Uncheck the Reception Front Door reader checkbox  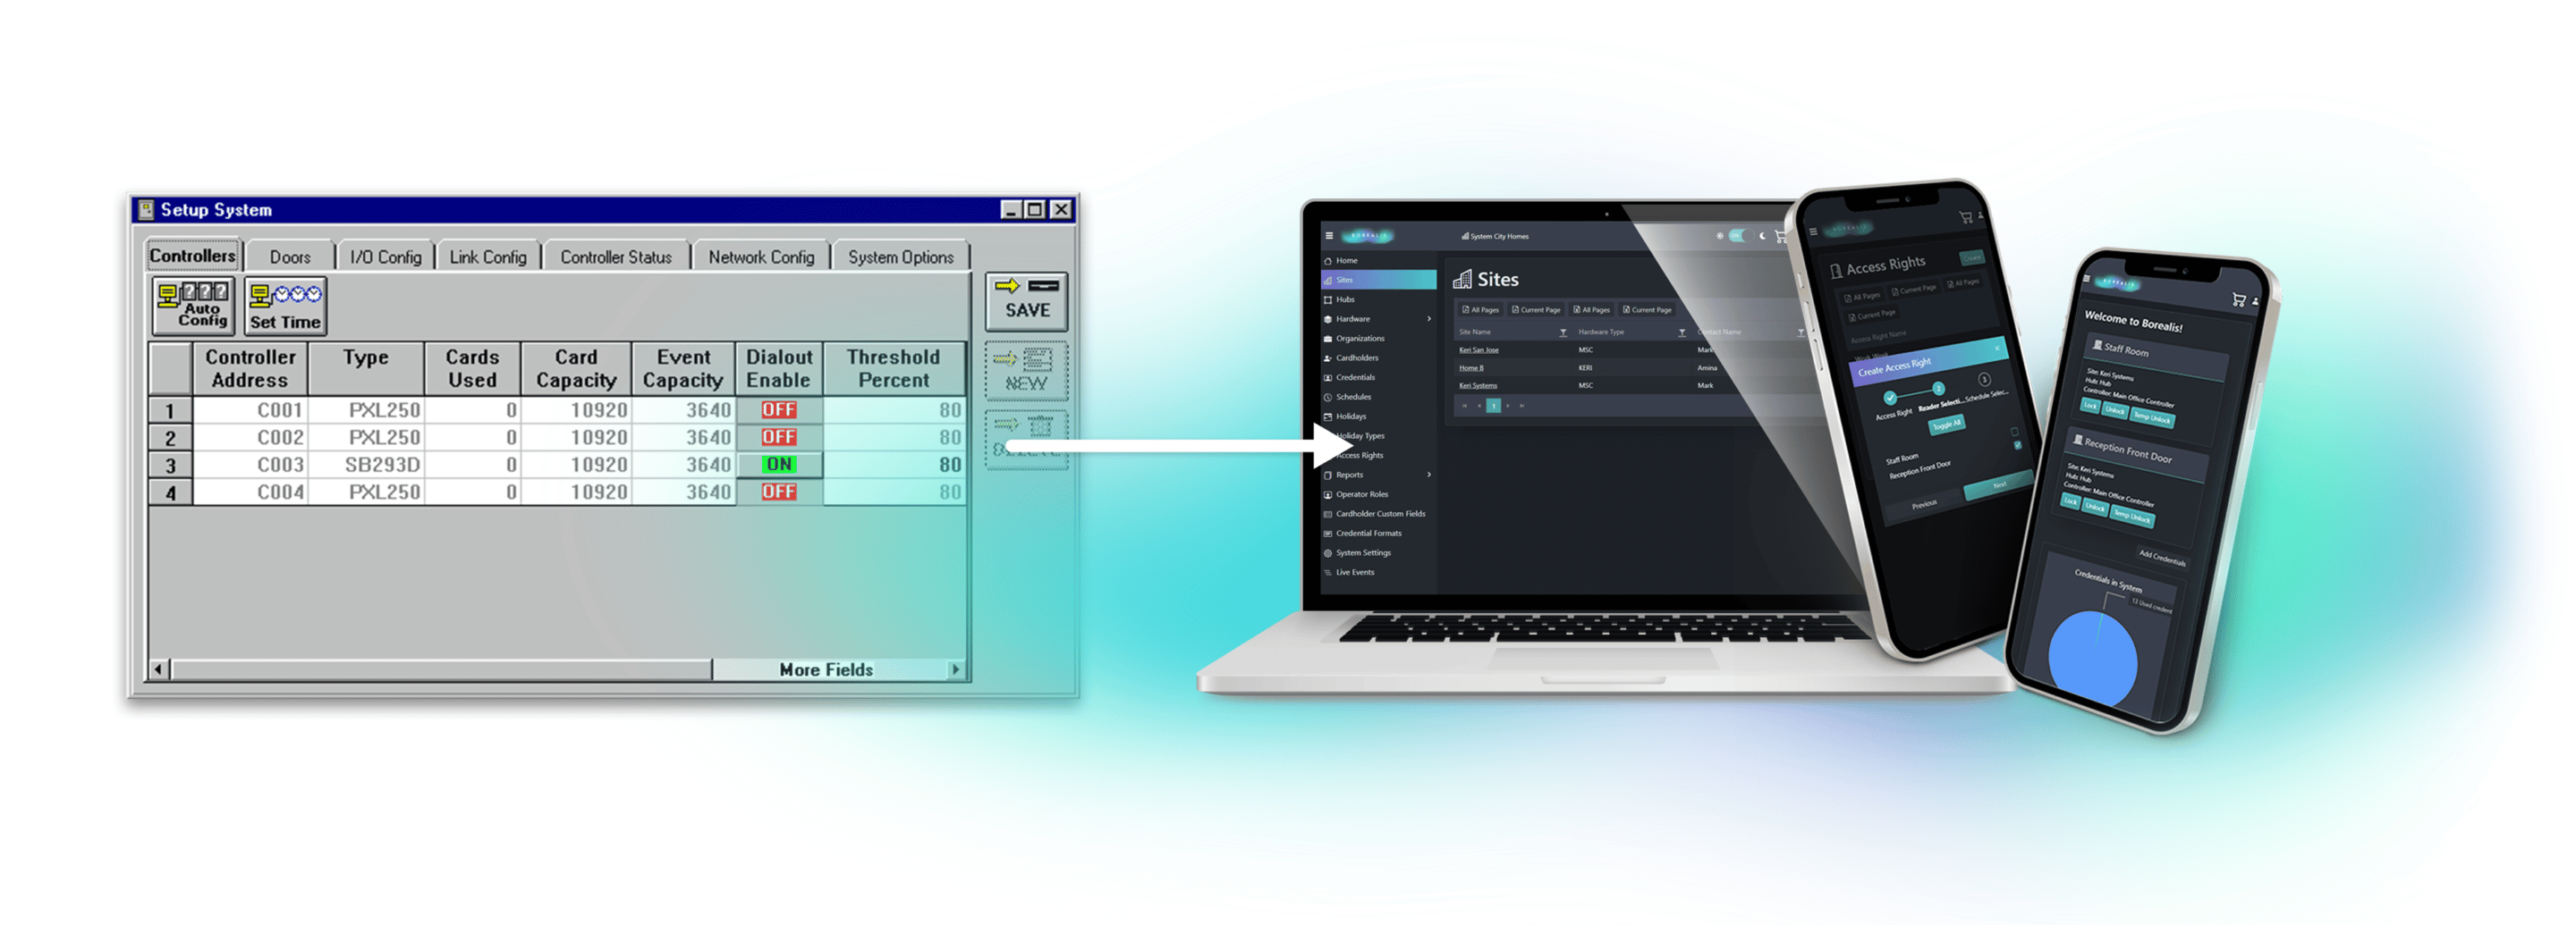(x=2017, y=444)
